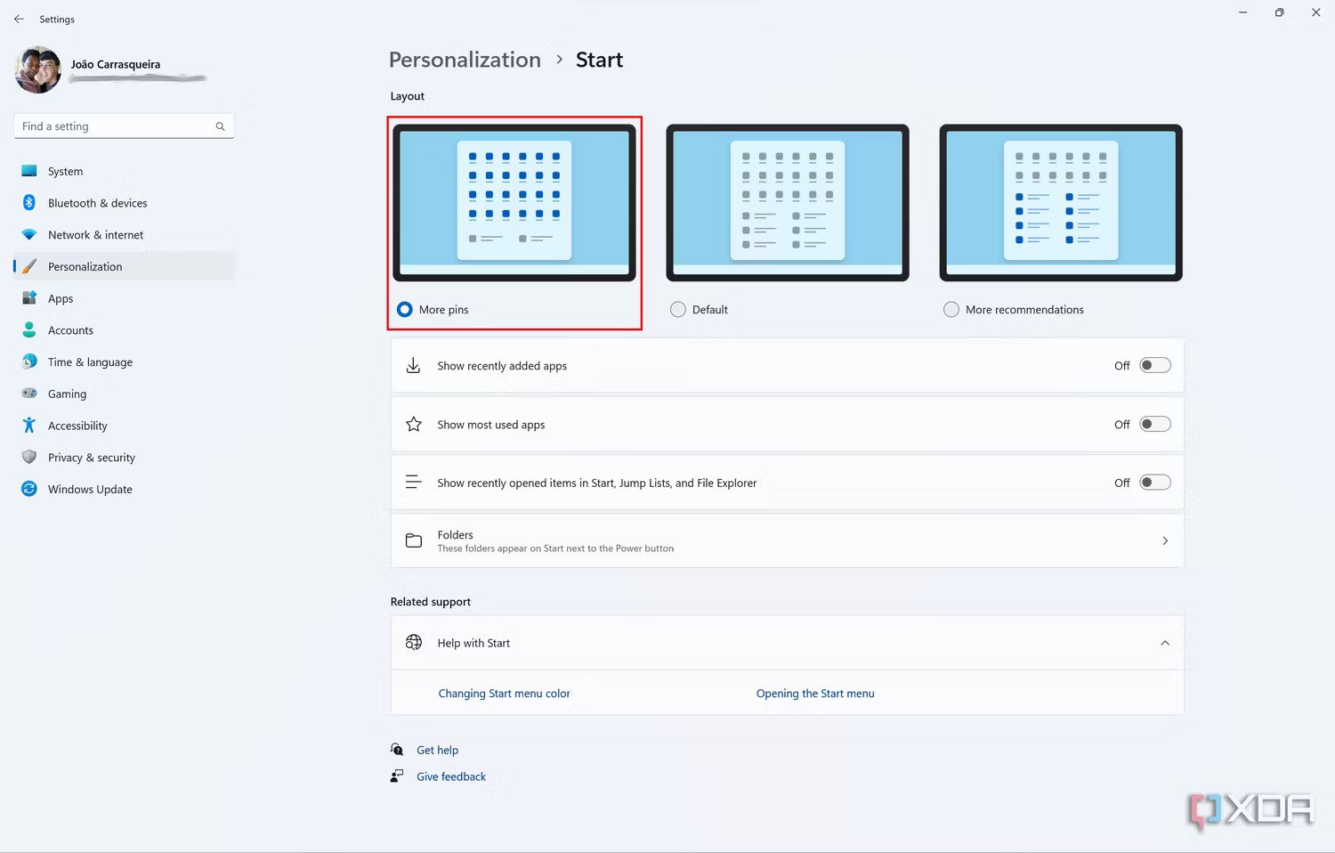This screenshot has width=1335, height=853.
Task: Click the Windows Update sync icon
Action: coord(29,489)
